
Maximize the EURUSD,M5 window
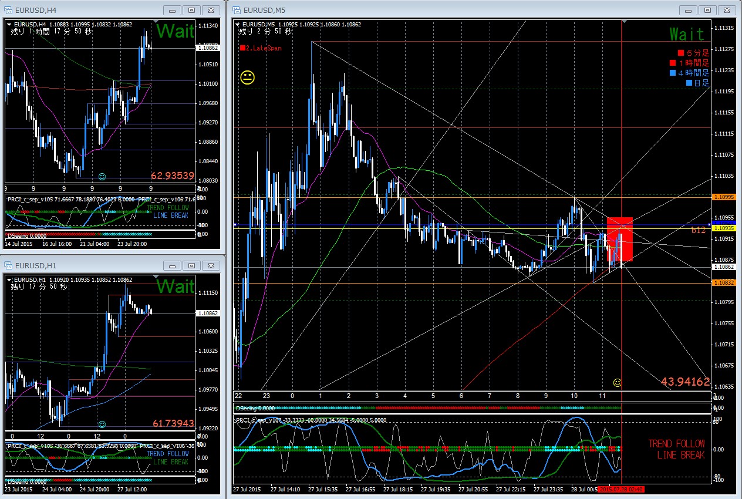707,10
